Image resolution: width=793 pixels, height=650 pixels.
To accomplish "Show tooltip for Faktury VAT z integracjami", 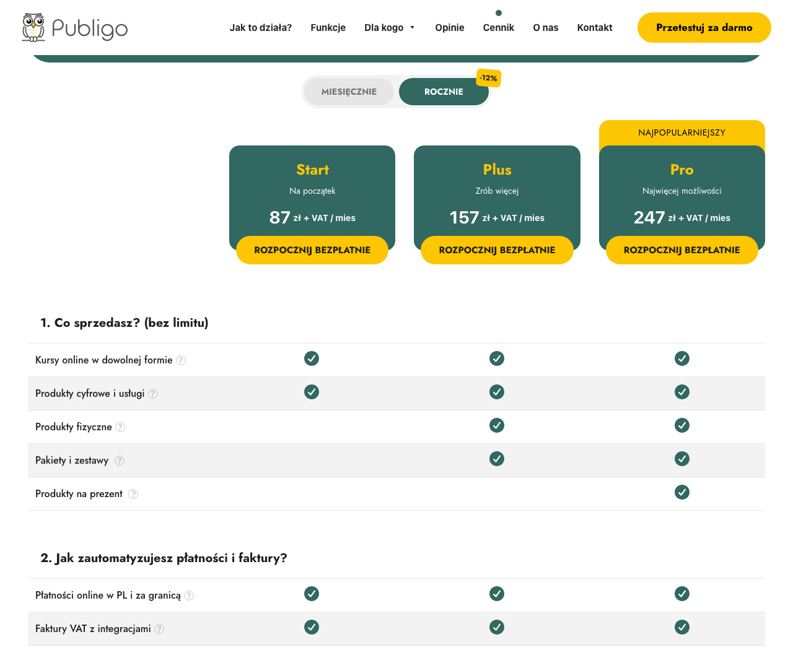I will [159, 629].
